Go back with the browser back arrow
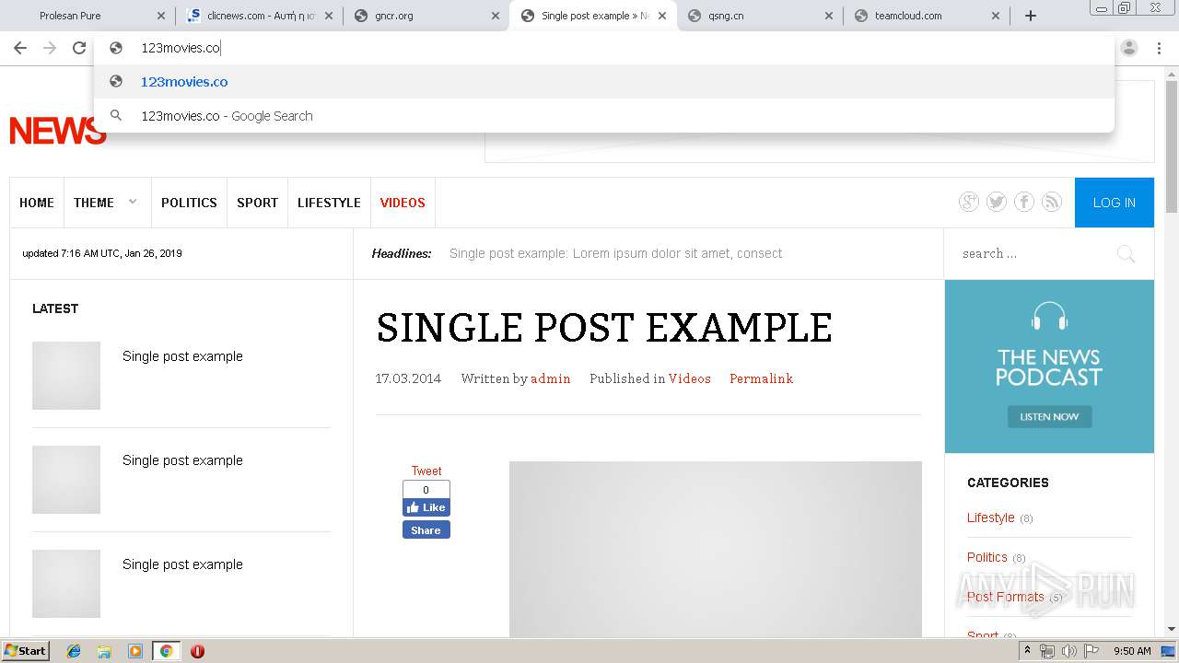 coord(20,48)
